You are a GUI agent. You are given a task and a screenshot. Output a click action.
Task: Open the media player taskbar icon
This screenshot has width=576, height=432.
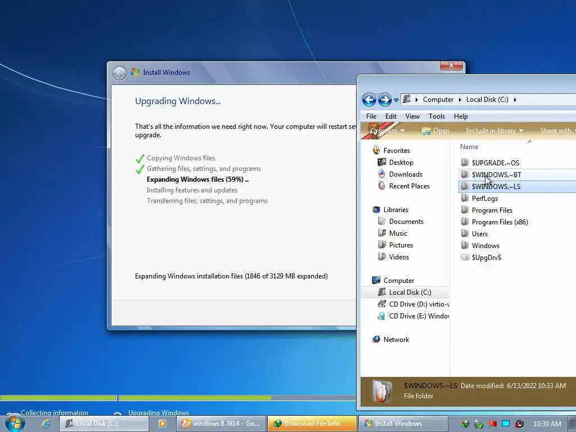click(x=162, y=424)
